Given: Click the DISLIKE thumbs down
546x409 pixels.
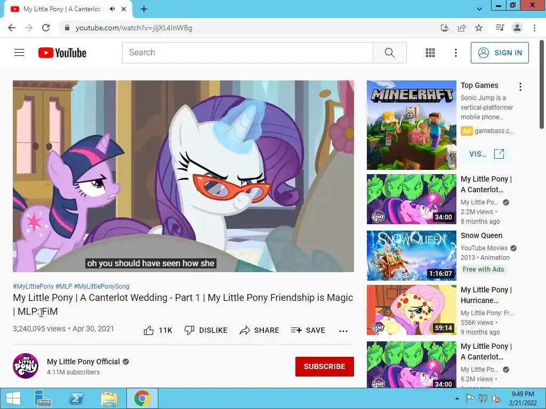Looking at the screenshot, I should point(206,330).
